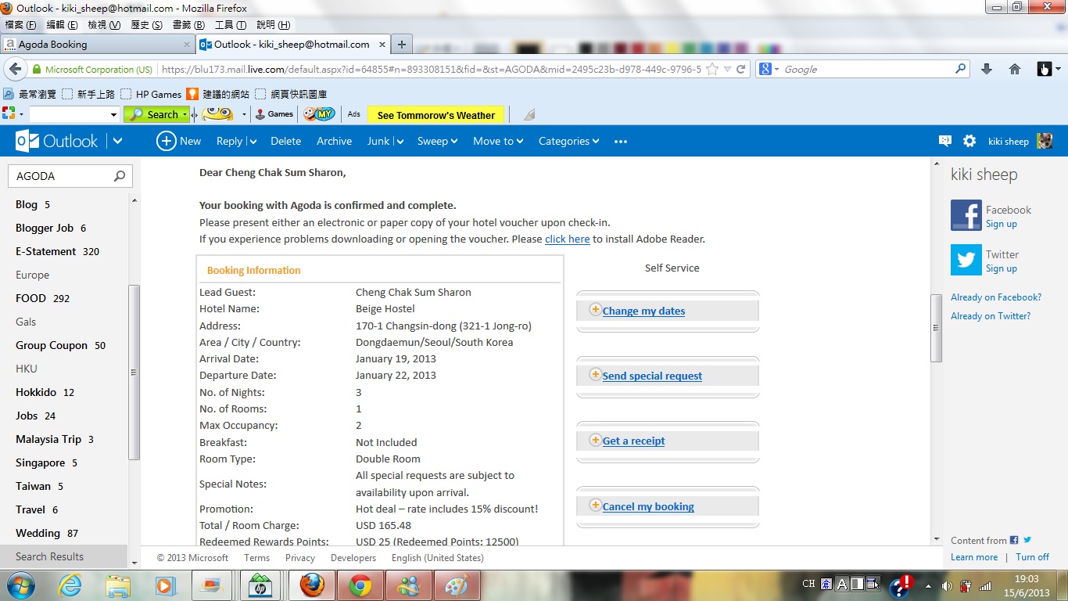Open the 歷史 (History) menu
This screenshot has height=601, width=1068.
146,25
